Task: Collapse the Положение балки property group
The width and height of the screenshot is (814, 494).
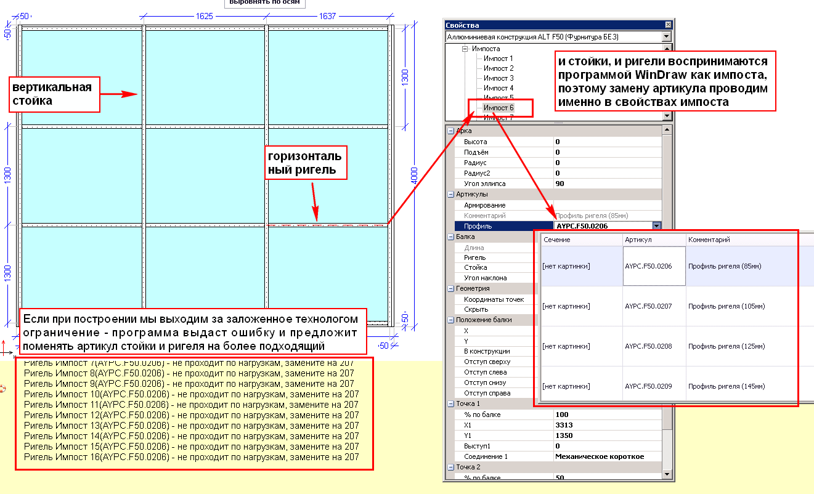Action: pyautogui.click(x=450, y=320)
